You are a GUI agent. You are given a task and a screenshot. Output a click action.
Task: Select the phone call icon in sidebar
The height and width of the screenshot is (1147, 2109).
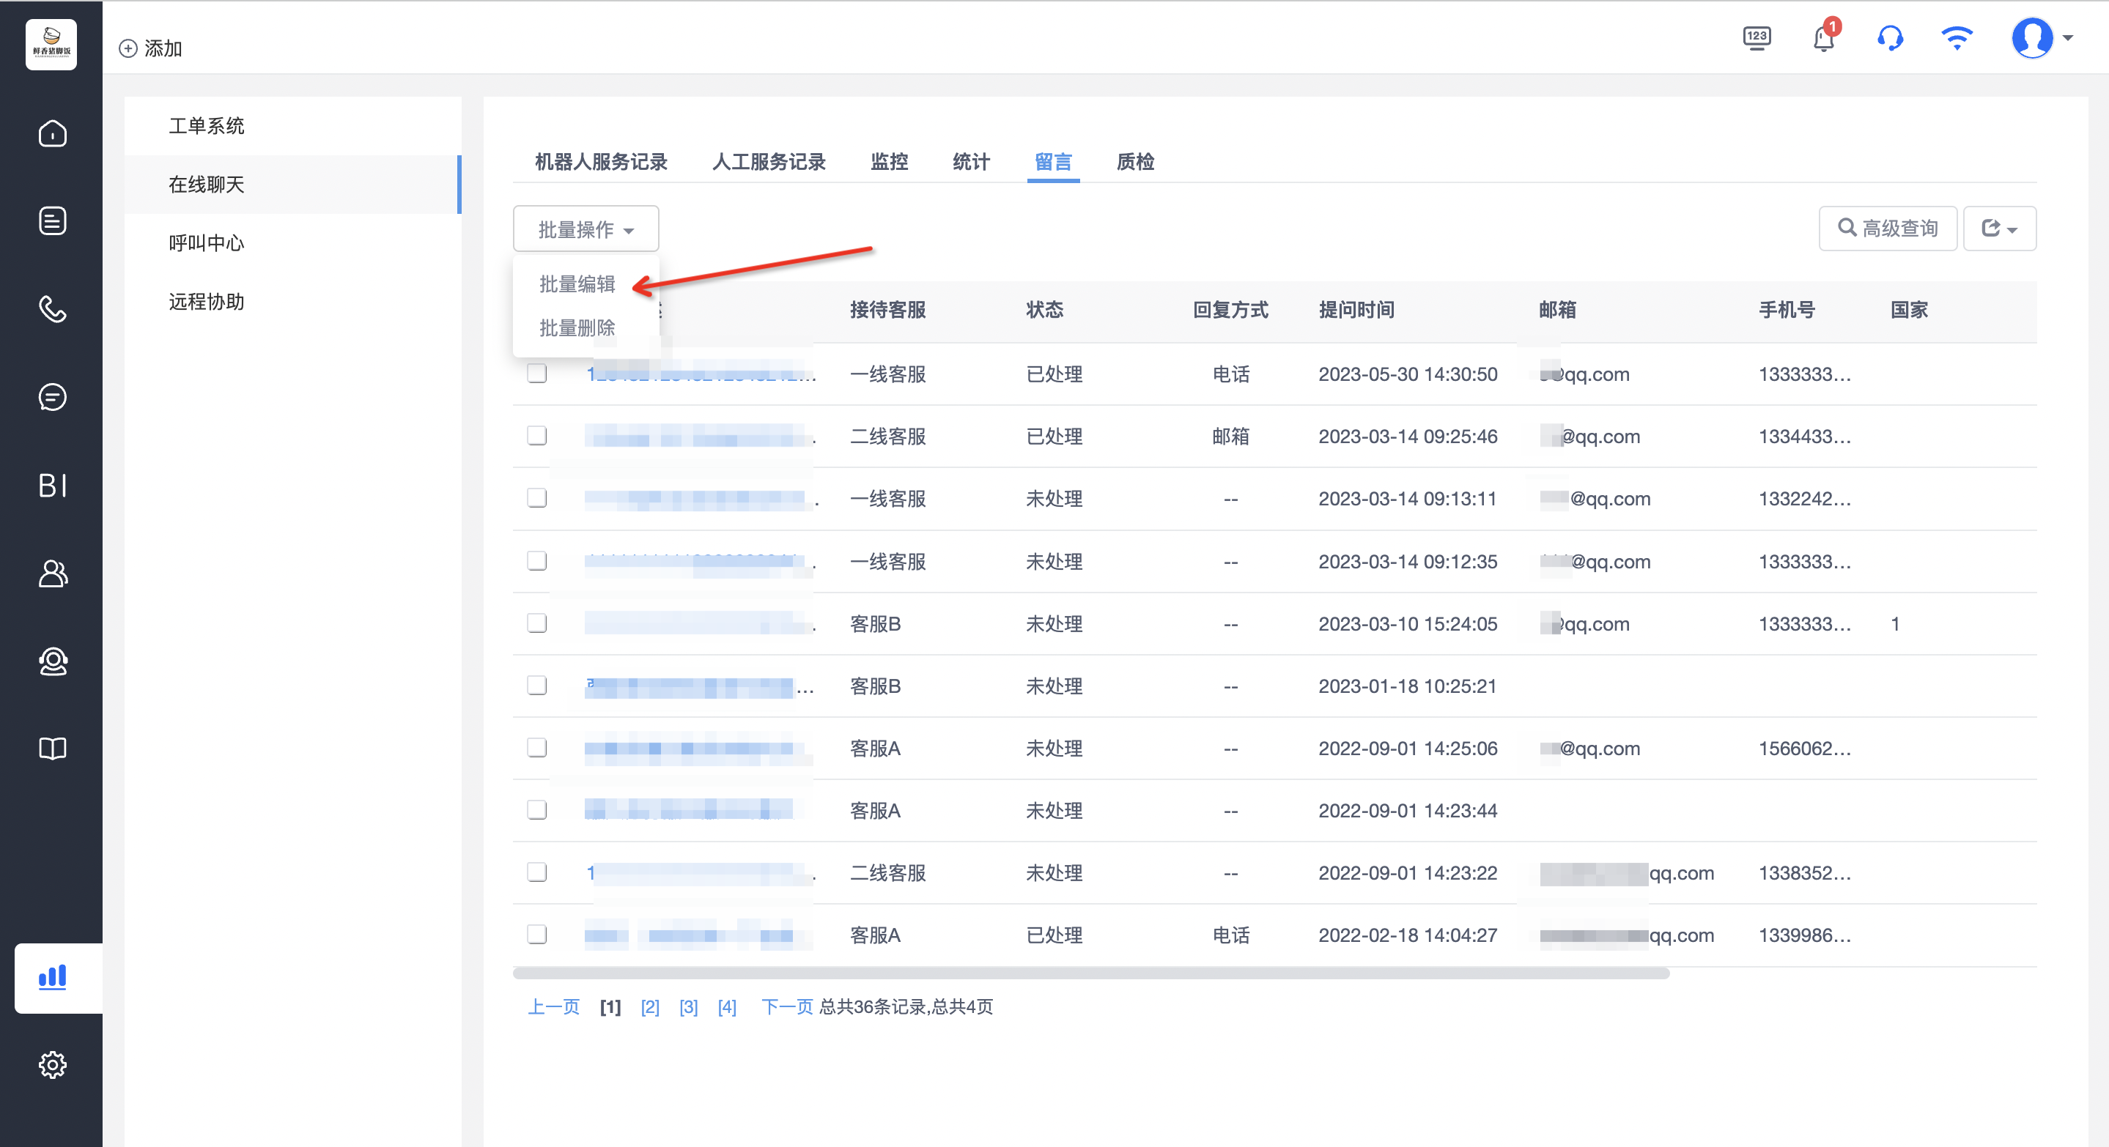[x=53, y=308]
